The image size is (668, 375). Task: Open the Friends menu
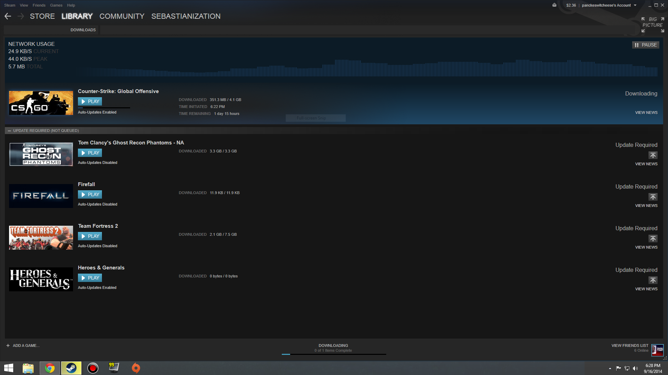point(39,5)
